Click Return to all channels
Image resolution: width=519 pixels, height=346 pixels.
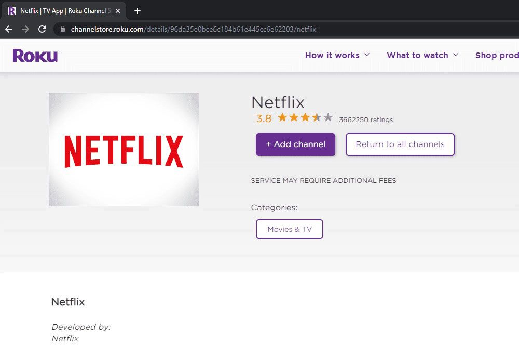pos(400,144)
